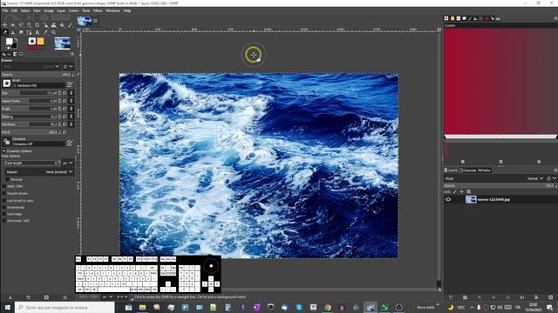Raise the layer one step

tap(480, 297)
